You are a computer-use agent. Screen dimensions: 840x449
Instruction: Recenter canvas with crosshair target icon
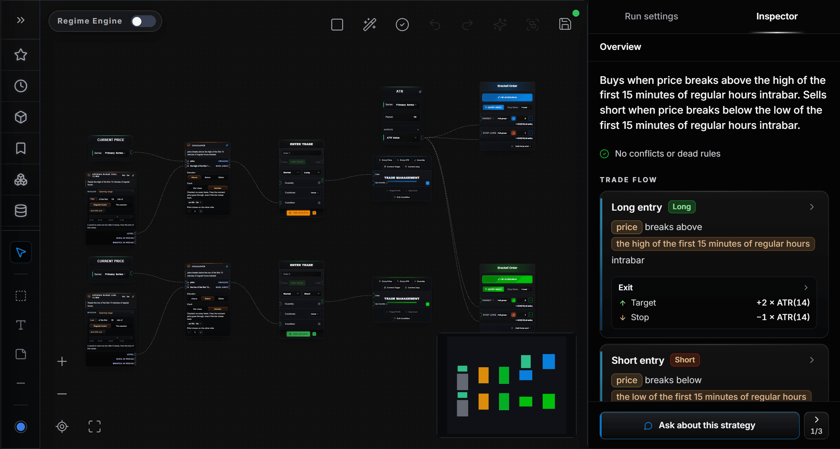[62, 426]
